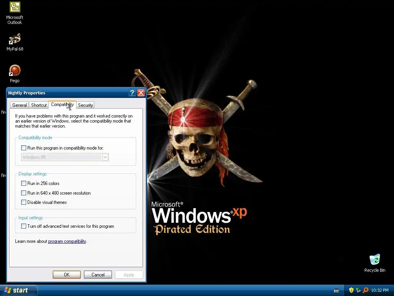Turn off advanced text services checkbox
Viewport: 394px width, 296px height.
pos(23,226)
